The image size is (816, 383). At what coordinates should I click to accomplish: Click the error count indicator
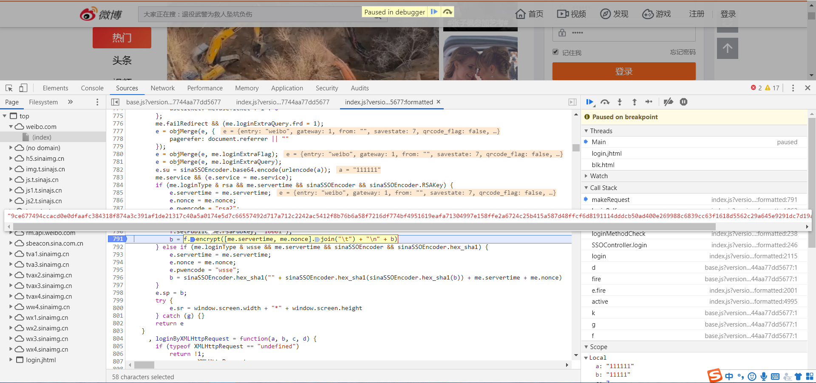[x=756, y=88]
